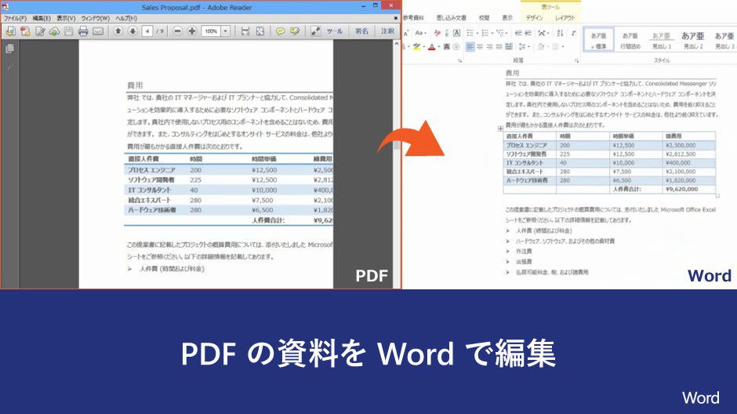Apply yellow text highlight color in Word

tap(416, 46)
